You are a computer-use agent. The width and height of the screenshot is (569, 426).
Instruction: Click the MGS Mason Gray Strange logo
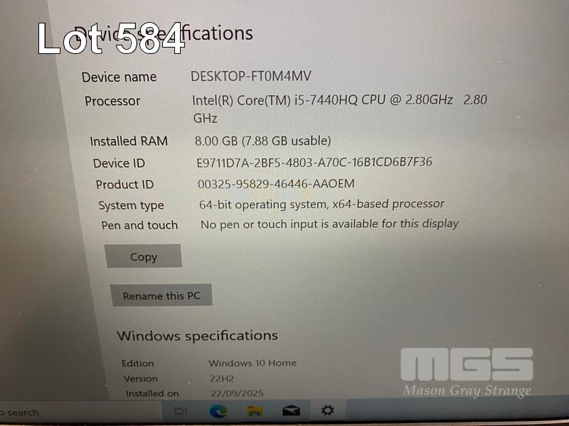click(467, 373)
